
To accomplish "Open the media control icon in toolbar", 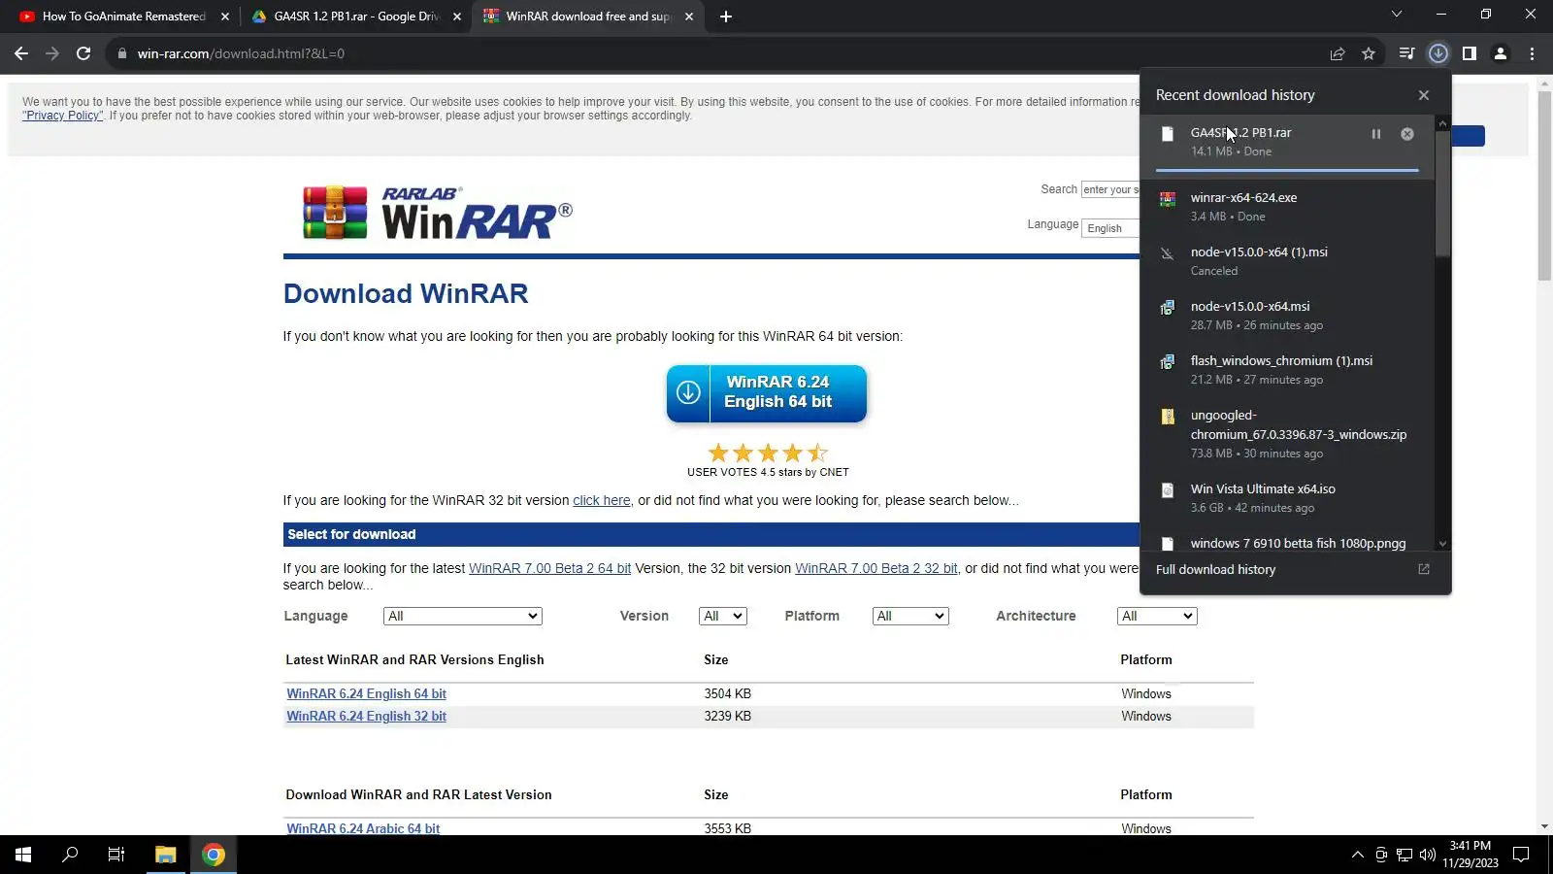I will [1406, 53].
